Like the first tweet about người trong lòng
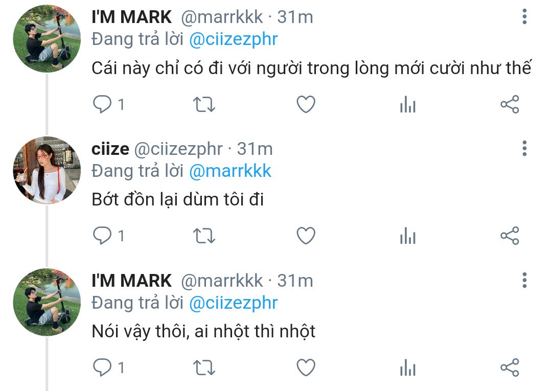Screen dimensions: 552x391 click(x=306, y=105)
